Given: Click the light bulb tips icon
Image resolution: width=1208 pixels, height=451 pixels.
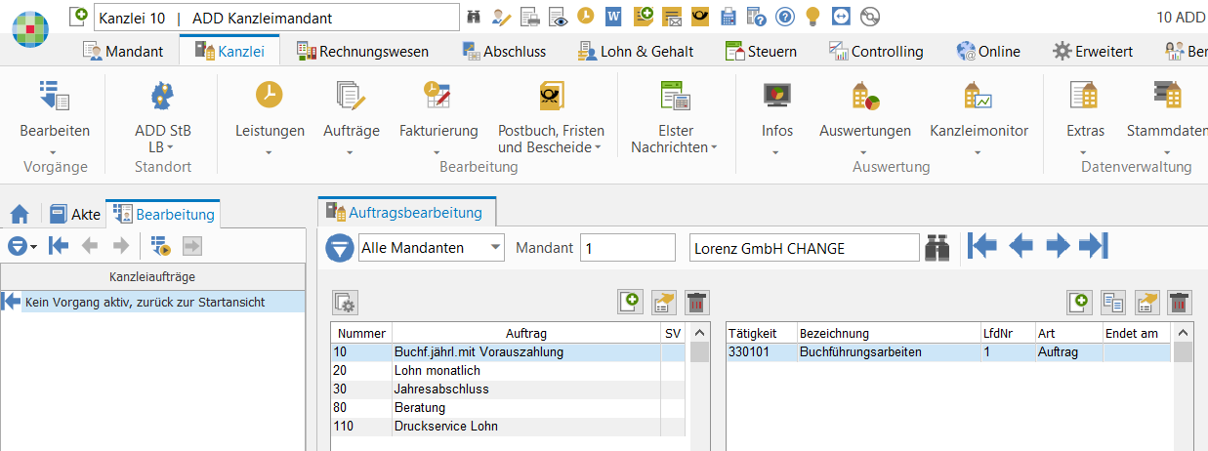Looking at the screenshot, I should tap(812, 17).
